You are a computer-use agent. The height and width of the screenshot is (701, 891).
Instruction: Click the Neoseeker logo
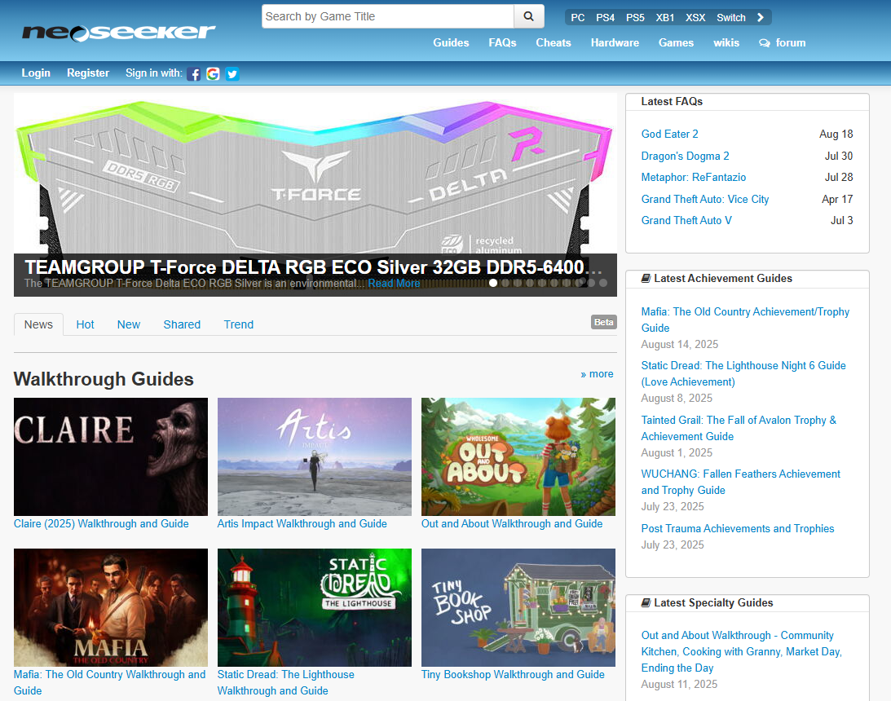click(118, 32)
